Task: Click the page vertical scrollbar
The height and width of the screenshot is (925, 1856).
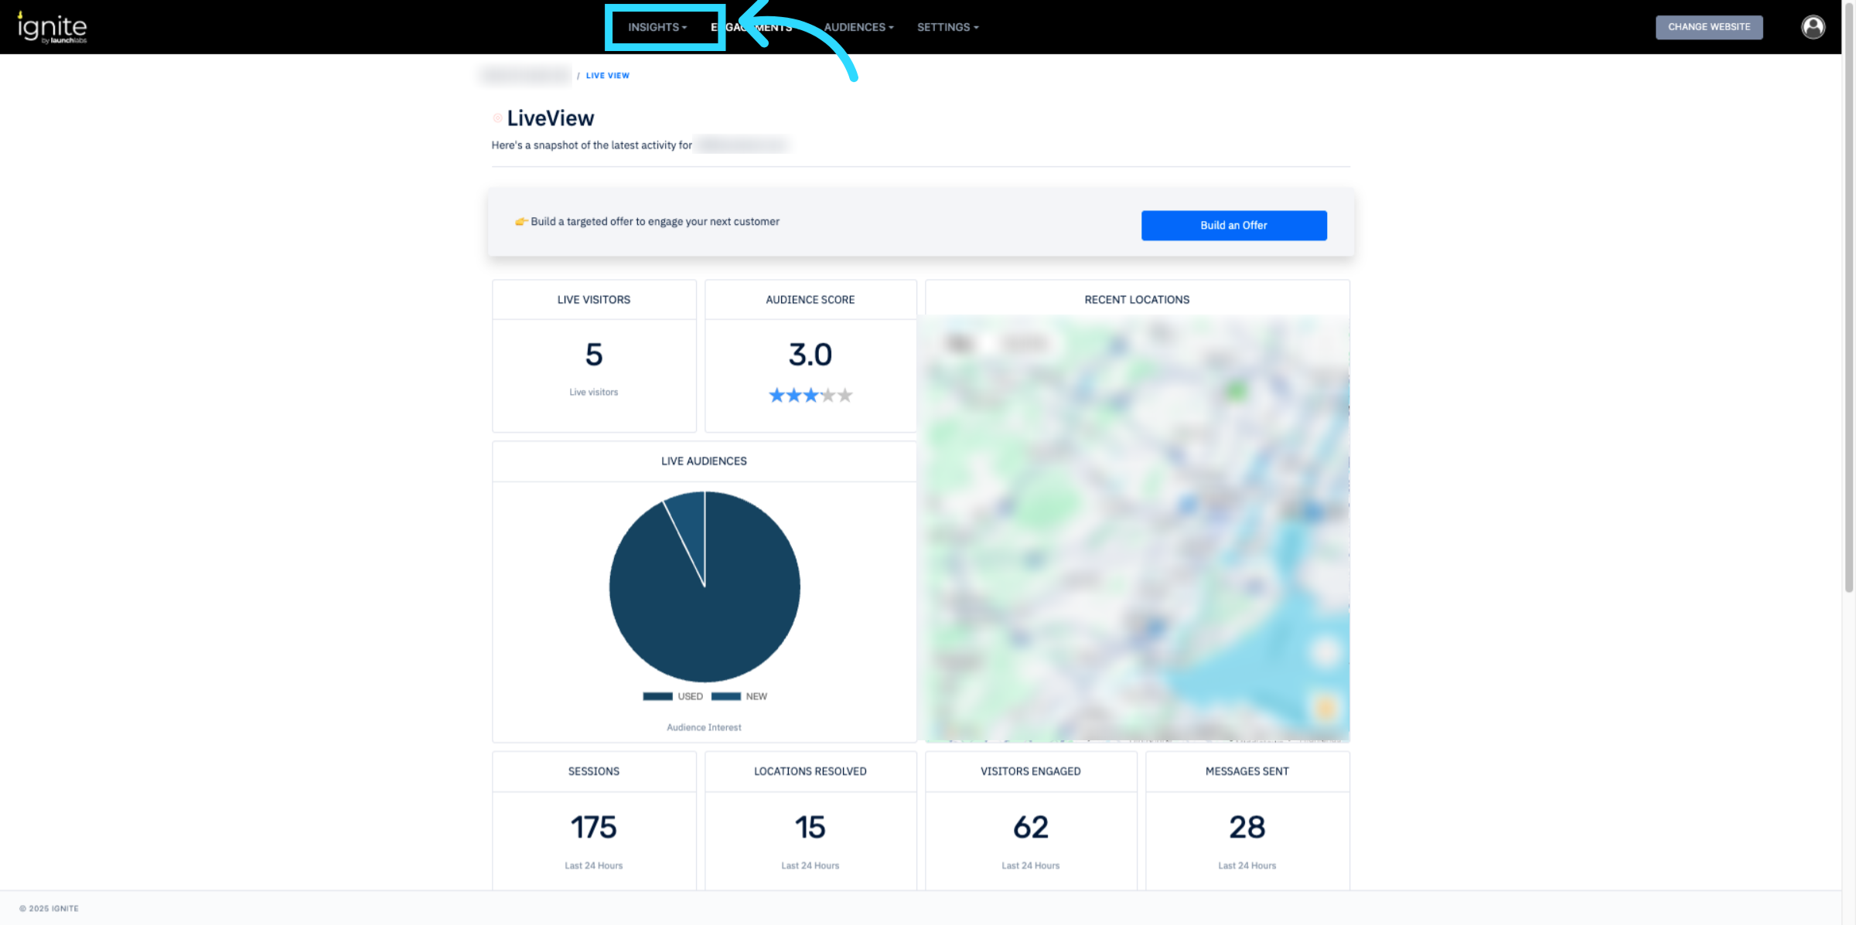Action: [1848, 309]
